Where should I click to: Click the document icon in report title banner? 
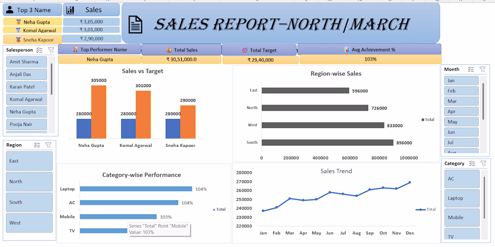click(135, 25)
